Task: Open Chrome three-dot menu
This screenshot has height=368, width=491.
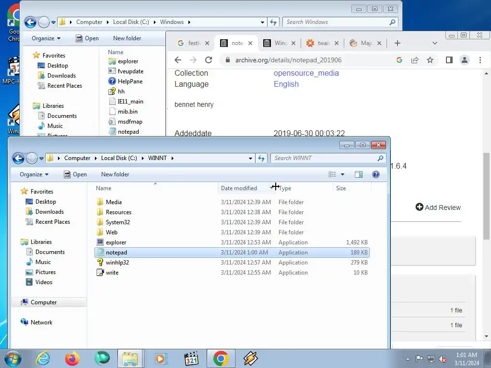Action: (x=480, y=60)
